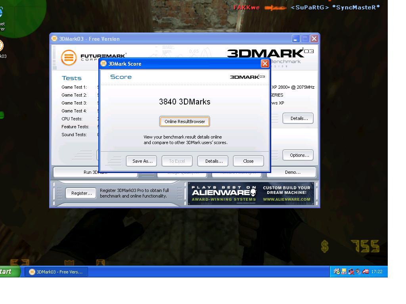Image resolution: width=406 pixels, height=304 pixels.
Task: Click the 'Tests' section heading
Action: pos(71,78)
